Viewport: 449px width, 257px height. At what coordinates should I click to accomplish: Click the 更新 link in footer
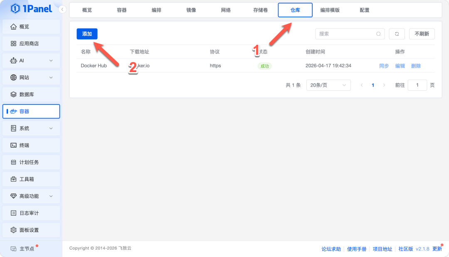(437, 249)
